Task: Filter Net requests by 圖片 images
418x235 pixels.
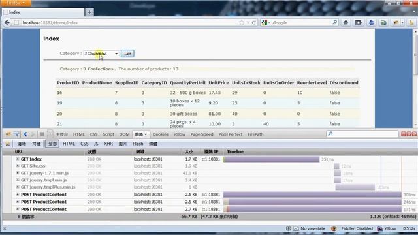Action: point(123,144)
